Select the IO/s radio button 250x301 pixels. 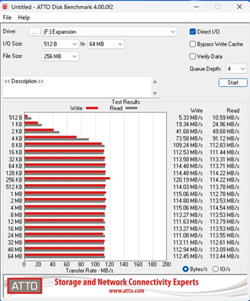click(x=215, y=269)
